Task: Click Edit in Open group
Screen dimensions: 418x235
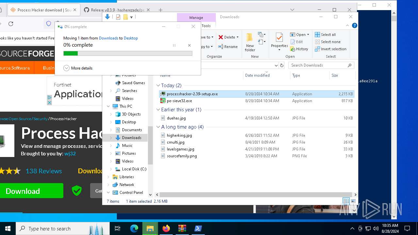Action: [297, 42]
